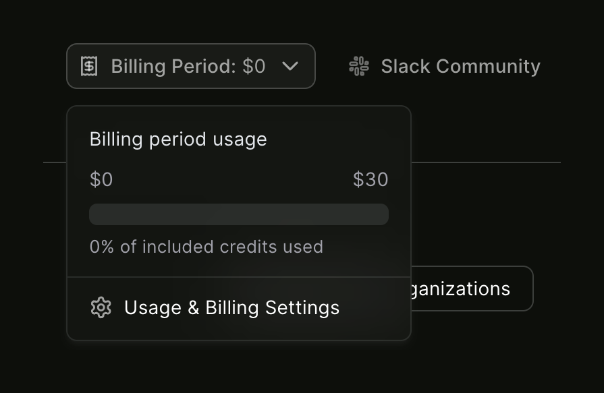This screenshot has height=393, width=604.
Task: Click the Billing Period: $0 button
Action: coord(190,65)
